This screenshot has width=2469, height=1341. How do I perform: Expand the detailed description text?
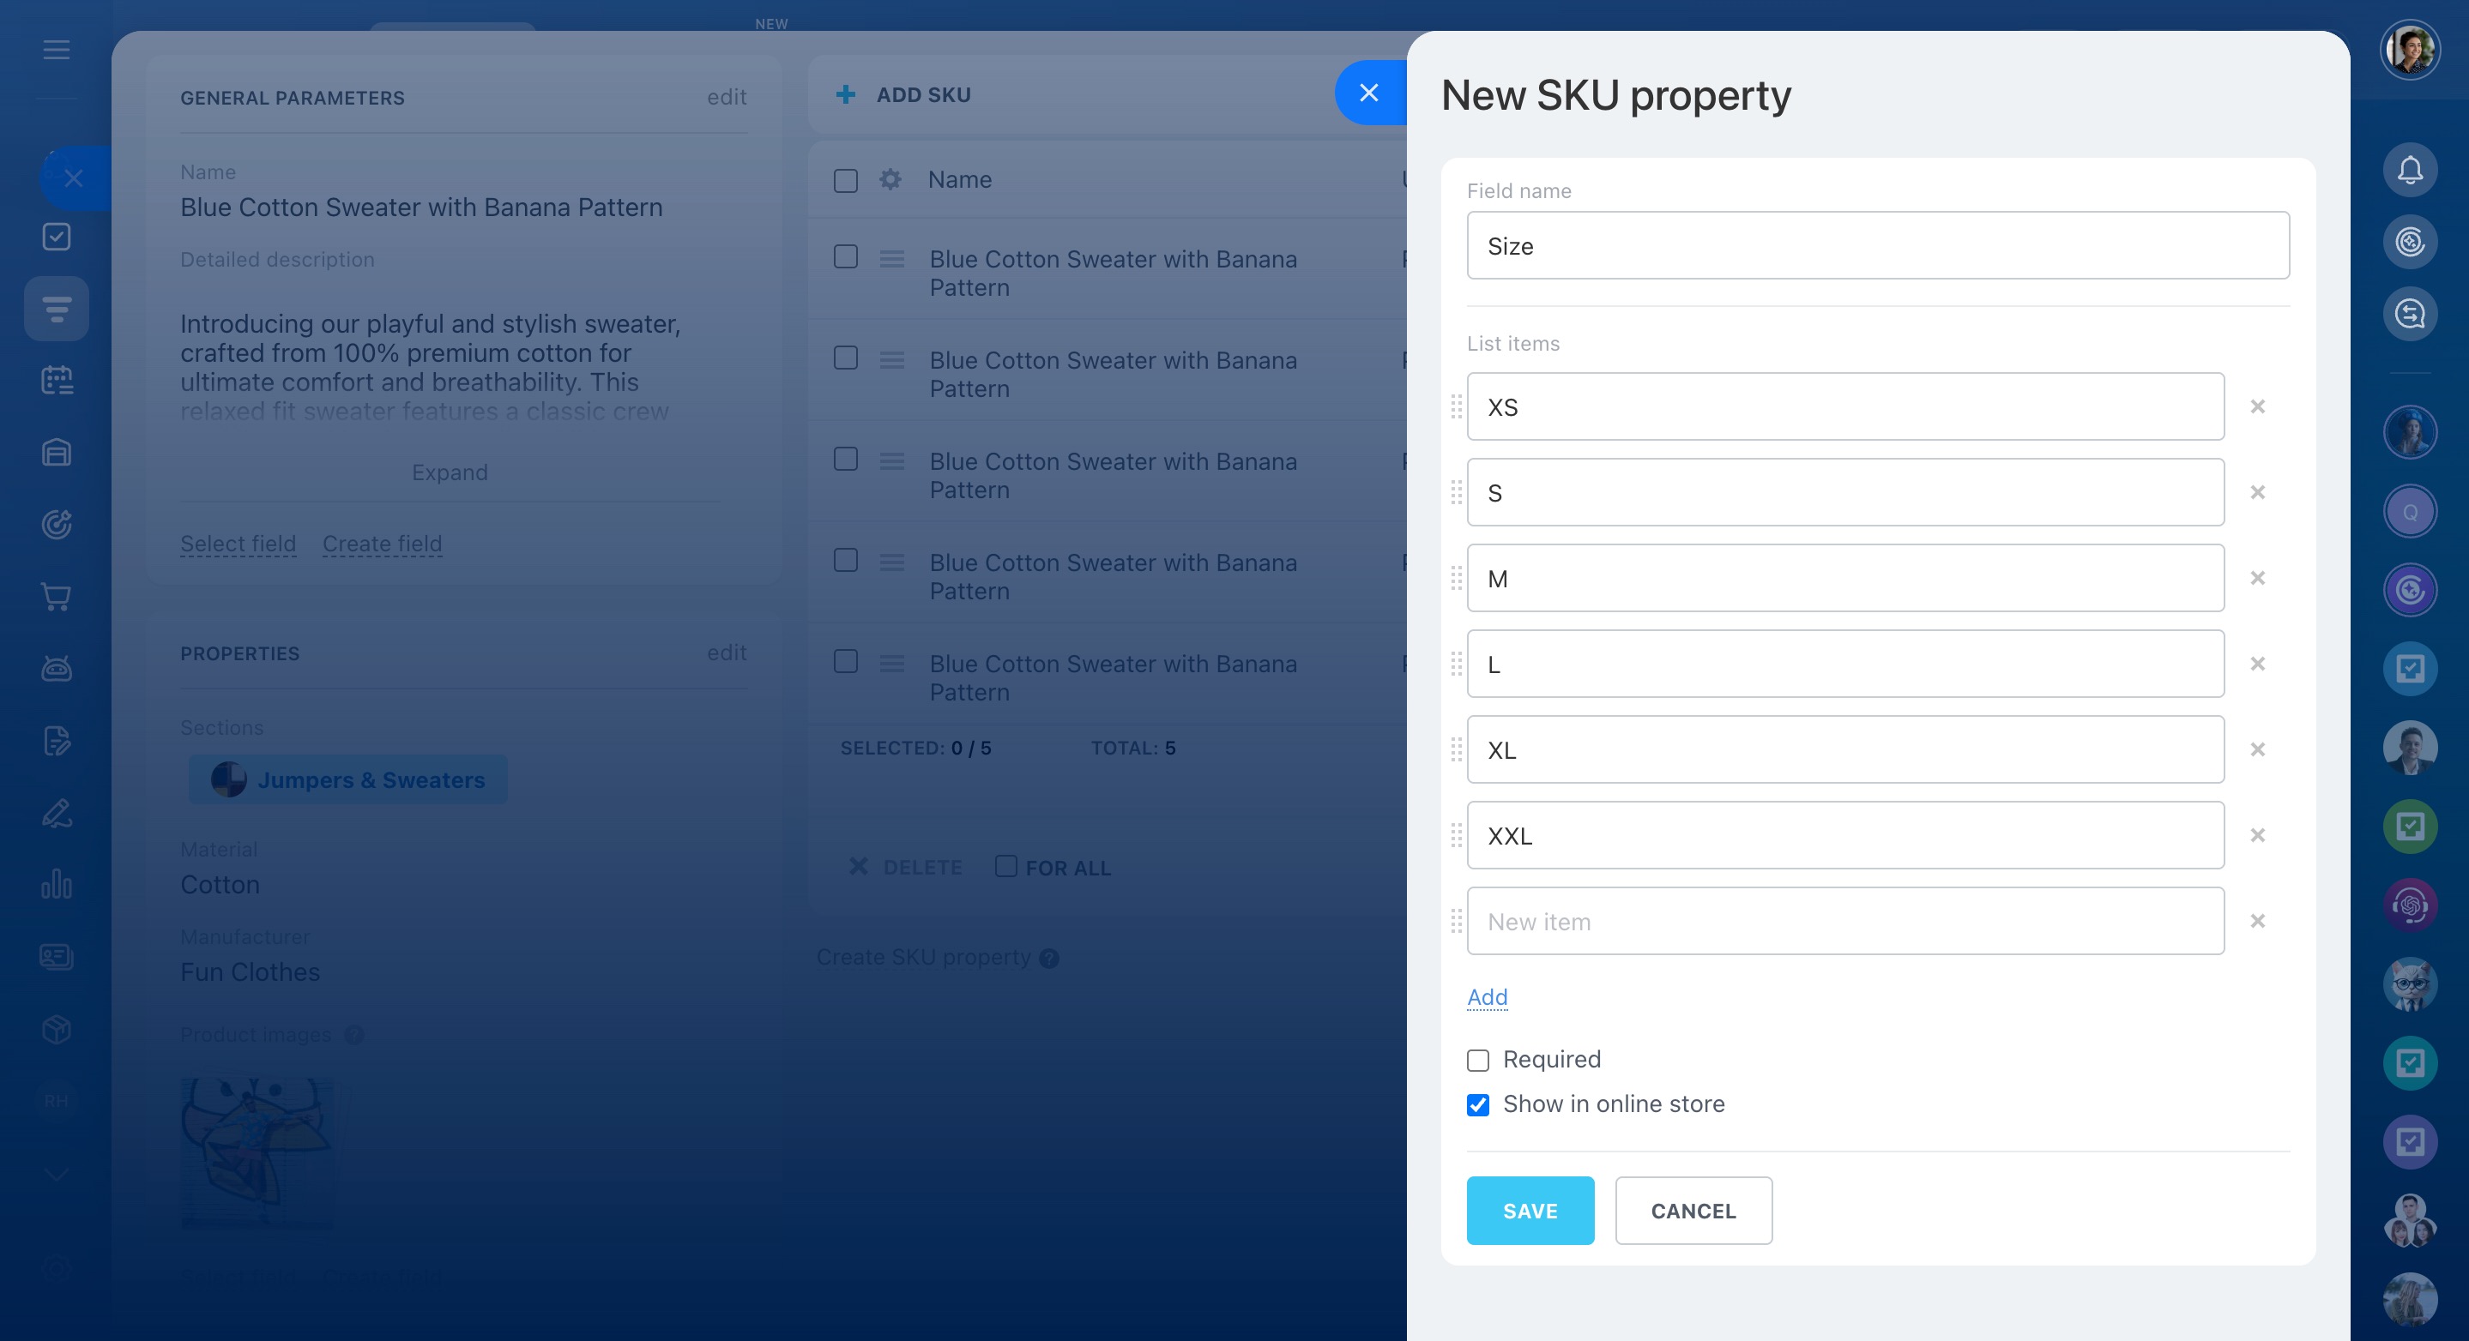click(x=450, y=472)
